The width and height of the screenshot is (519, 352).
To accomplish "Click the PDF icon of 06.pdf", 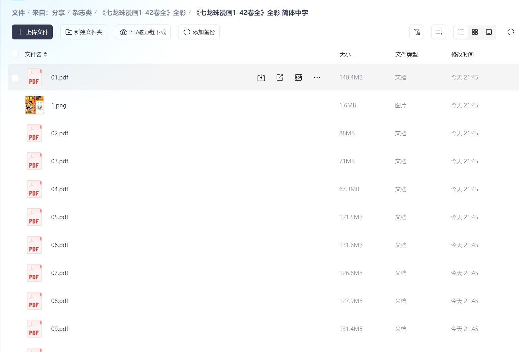I will tap(34, 245).
